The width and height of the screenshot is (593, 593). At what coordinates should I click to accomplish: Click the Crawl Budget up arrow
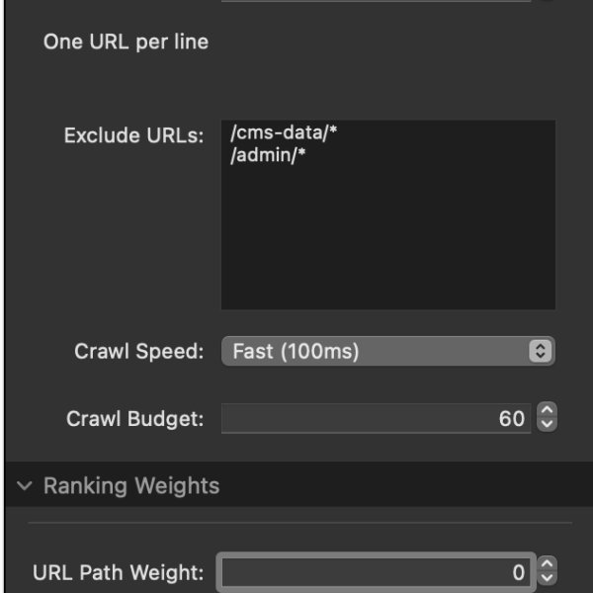point(547,412)
